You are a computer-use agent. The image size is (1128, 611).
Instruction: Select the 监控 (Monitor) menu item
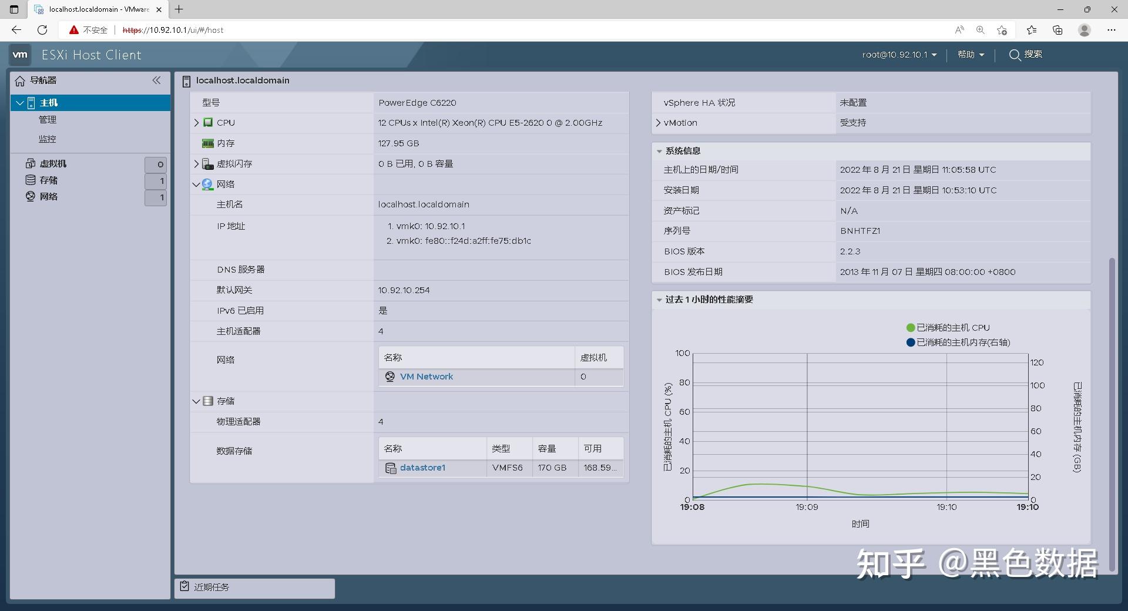pyautogui.click(x=48, y=139)
